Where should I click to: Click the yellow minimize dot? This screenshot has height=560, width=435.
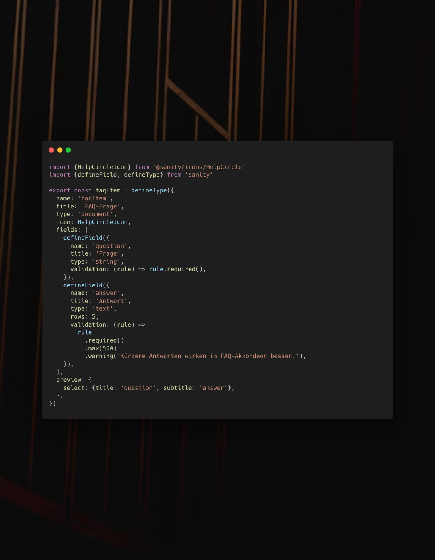(x=60, y=150)
